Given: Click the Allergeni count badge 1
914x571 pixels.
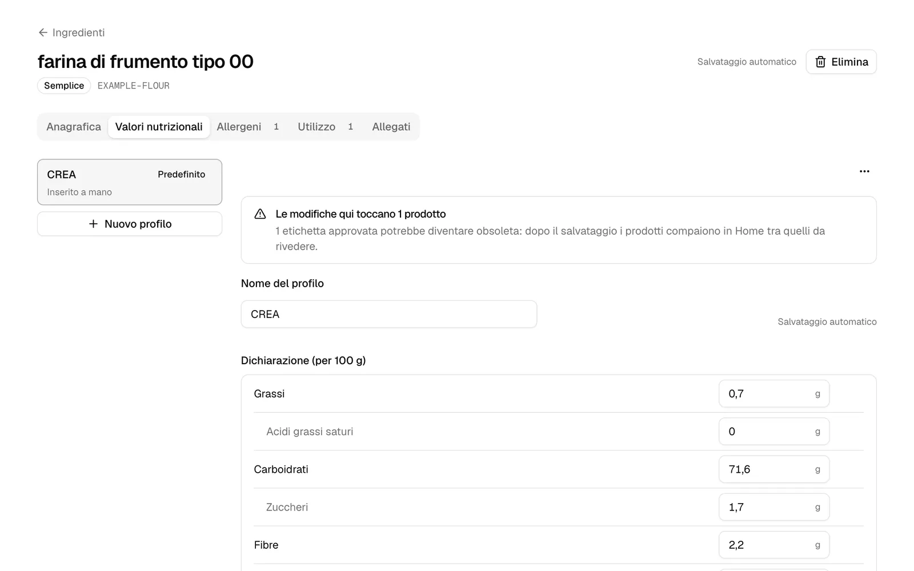Looking at the screenshot, I should coord(276,127).
